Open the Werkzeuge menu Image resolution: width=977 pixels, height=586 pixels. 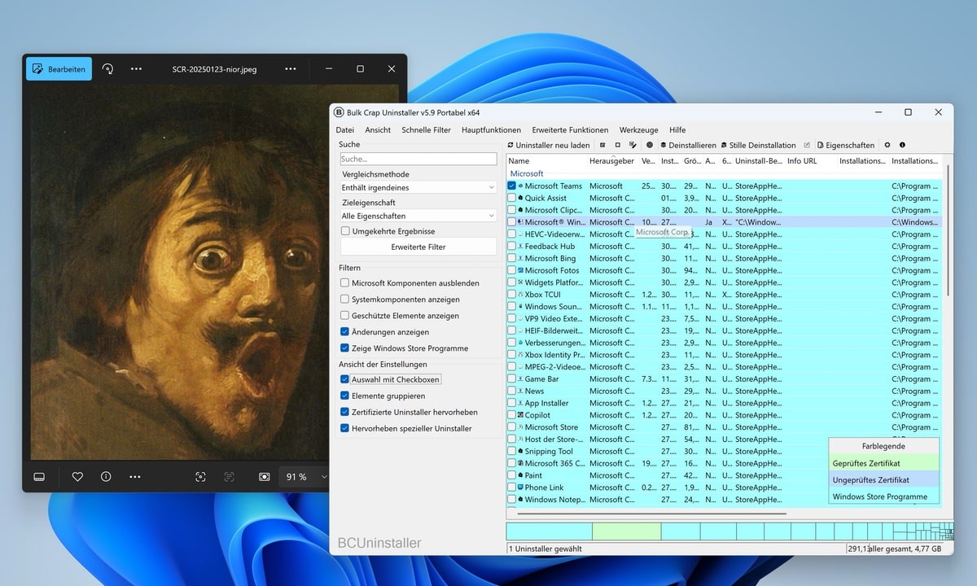(638, 129)
